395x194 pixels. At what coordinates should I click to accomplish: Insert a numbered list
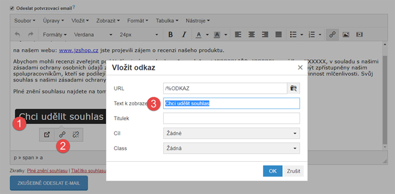coord(311,35)
